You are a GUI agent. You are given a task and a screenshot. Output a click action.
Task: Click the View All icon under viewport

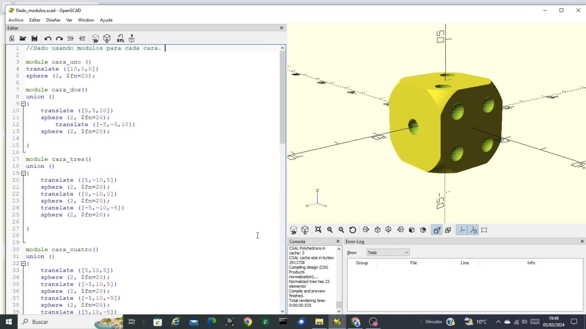pos(318,230)
